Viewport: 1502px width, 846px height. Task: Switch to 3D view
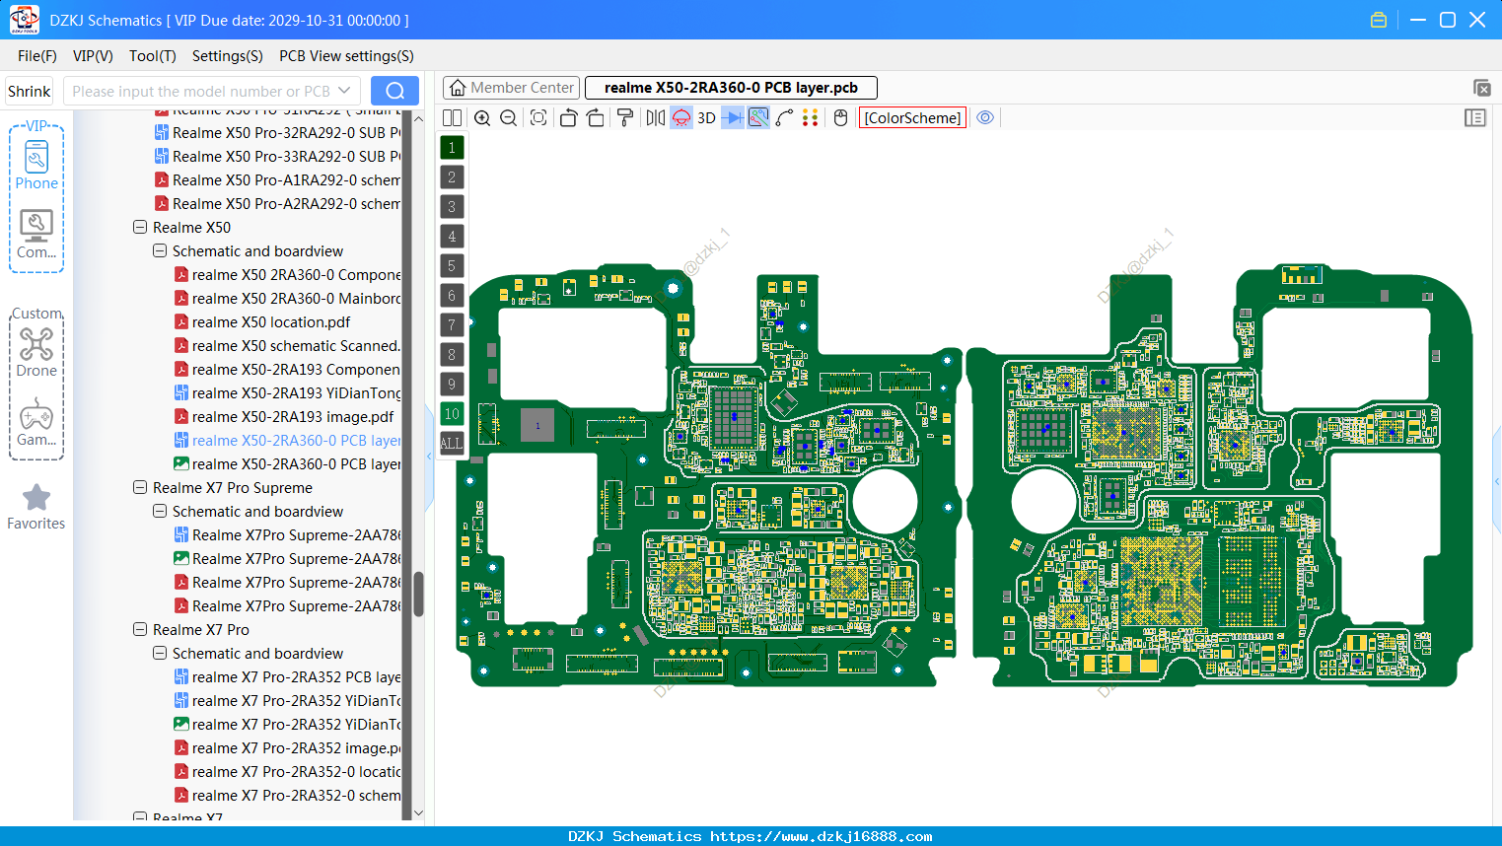tap(706, 118)
